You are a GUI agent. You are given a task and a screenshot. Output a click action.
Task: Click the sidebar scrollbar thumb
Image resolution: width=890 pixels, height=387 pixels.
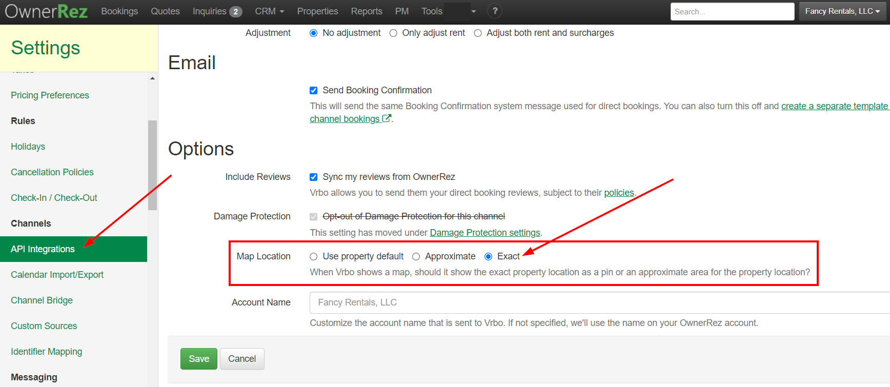pyautogui.click(x=152, y=165)
